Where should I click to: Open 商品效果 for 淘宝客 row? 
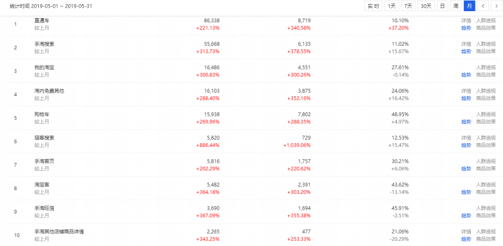(x=486, y=192)
